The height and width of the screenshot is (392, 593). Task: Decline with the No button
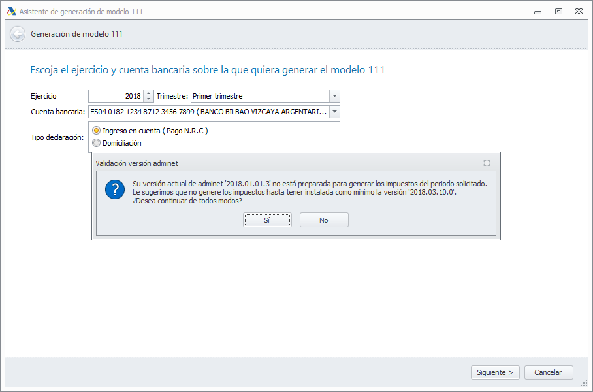[x=324, y=220]
